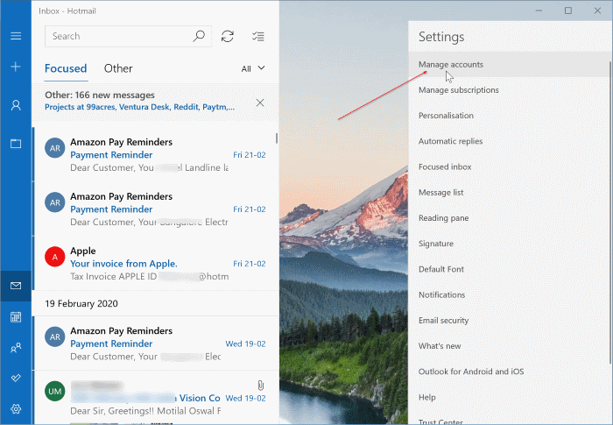
Task: Switch to the Other tab
Action: (x=118, y=68)
